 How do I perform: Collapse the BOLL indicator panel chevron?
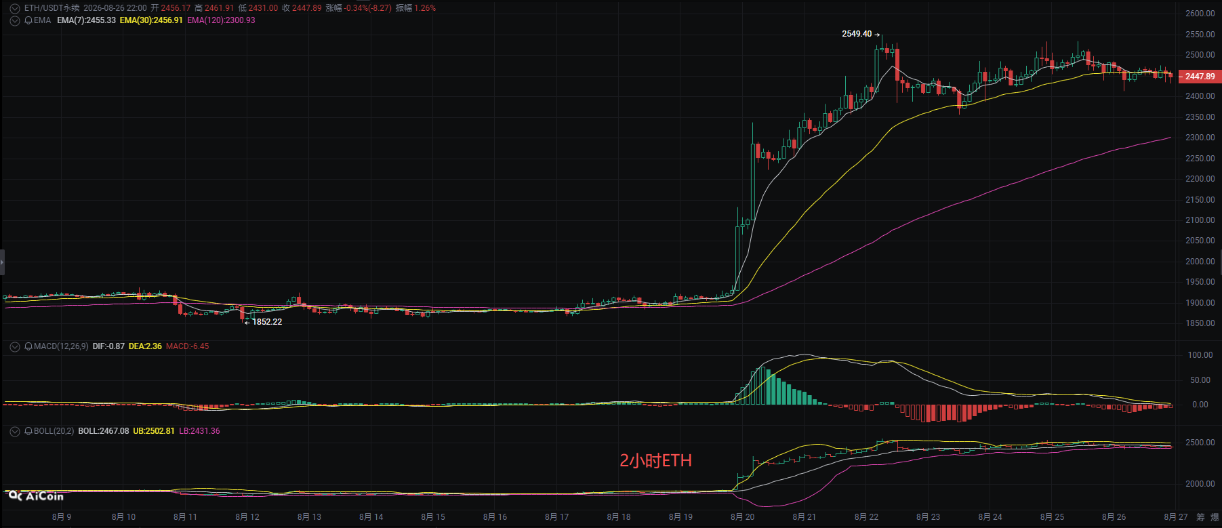[x=15, y=431]
